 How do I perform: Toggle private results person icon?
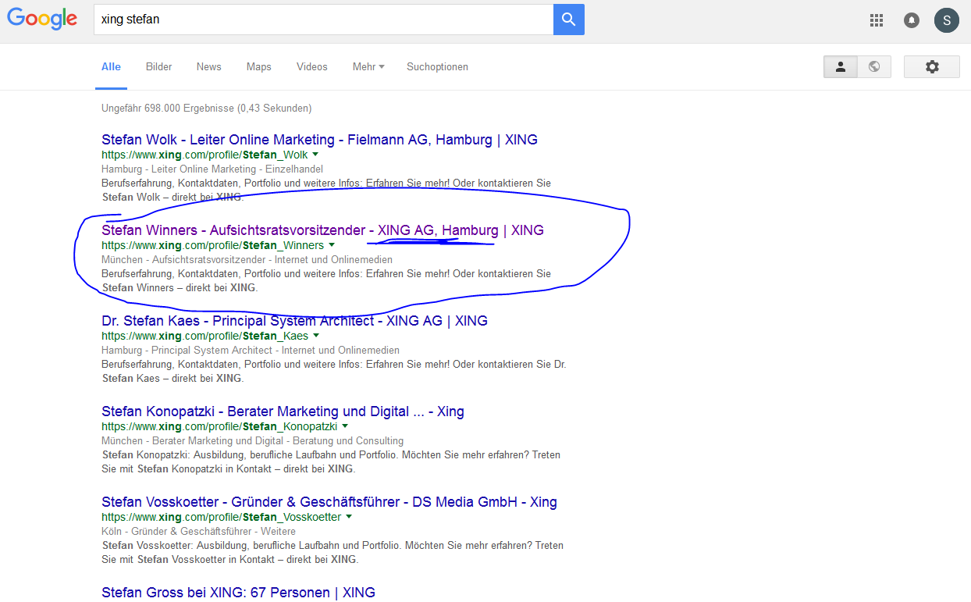tap(841, 67)
